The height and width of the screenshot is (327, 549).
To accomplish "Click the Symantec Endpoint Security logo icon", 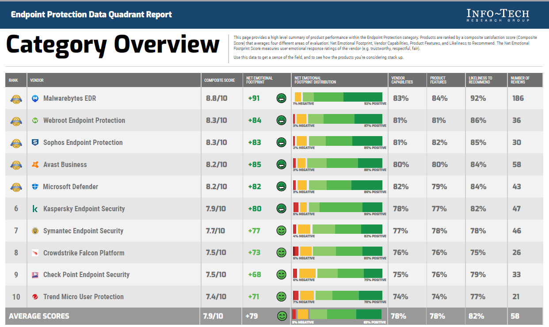I will coord(35,231).
